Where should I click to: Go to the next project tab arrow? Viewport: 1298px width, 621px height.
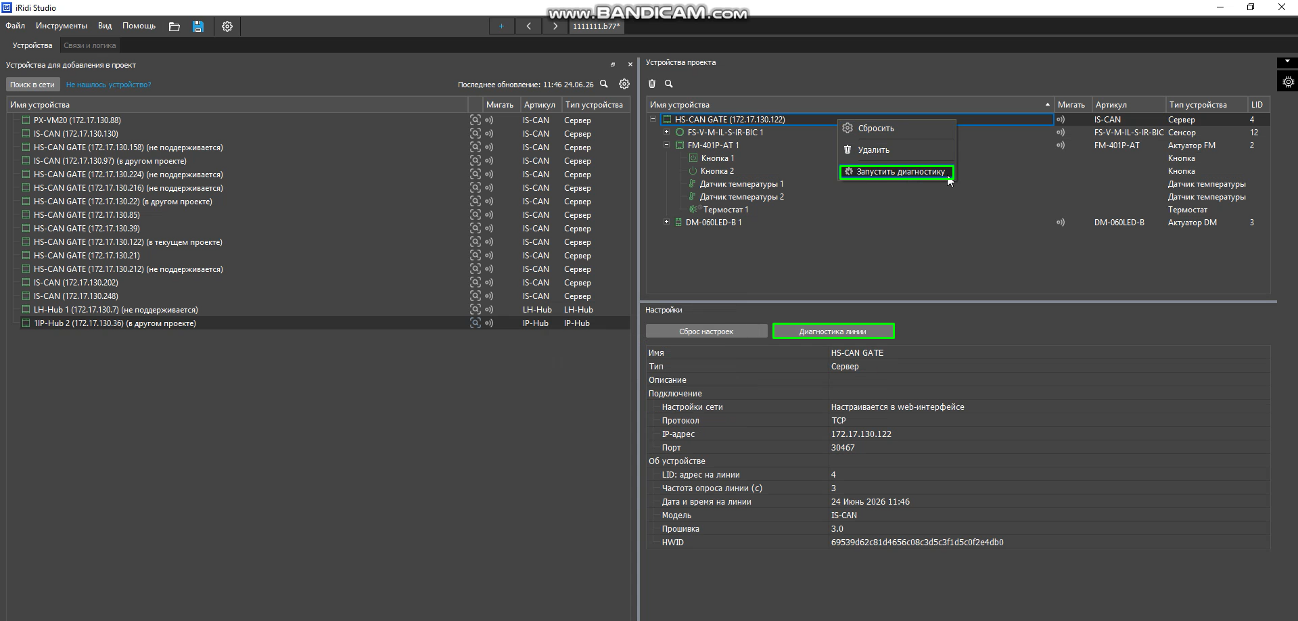[x=555, y=26]
